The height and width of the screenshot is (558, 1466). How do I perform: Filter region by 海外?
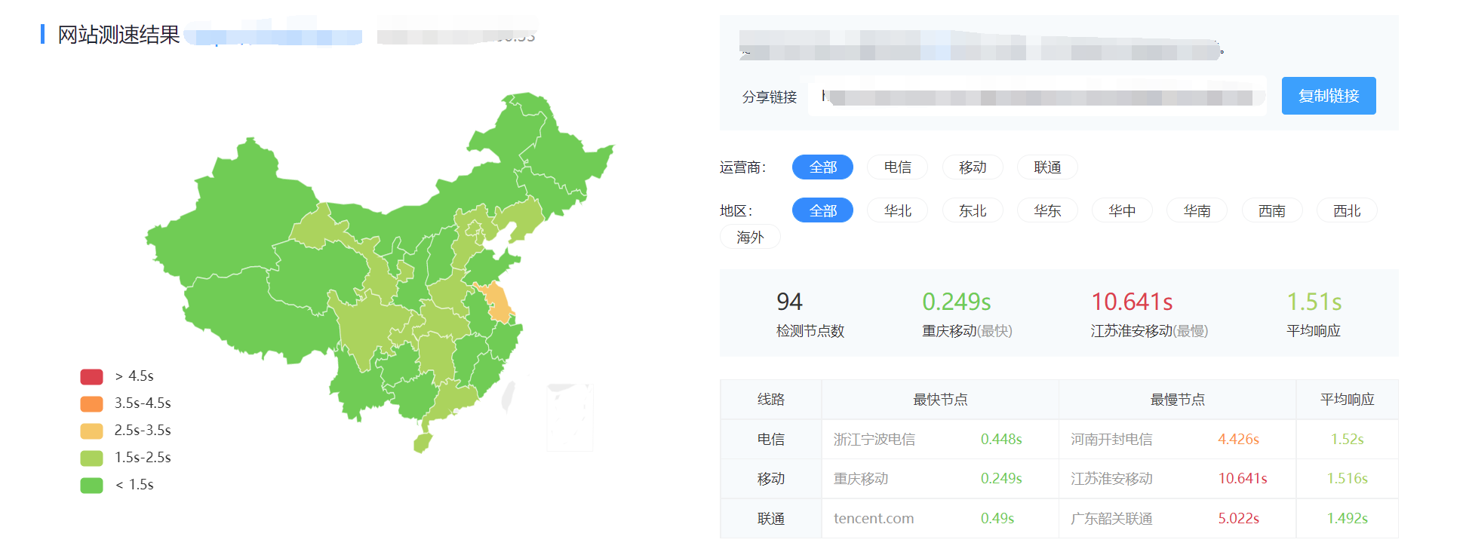click(x=750, y=237)
